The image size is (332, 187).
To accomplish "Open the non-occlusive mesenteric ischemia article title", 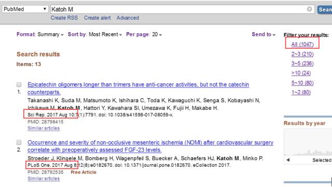I will click(x=150, y=146).
